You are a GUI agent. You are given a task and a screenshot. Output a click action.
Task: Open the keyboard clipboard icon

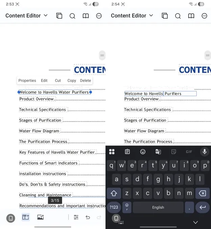127,152
